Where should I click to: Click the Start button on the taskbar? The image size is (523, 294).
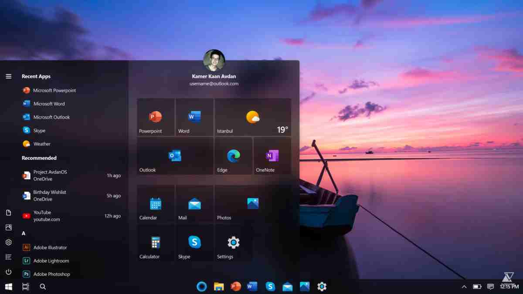pos(8,286)
